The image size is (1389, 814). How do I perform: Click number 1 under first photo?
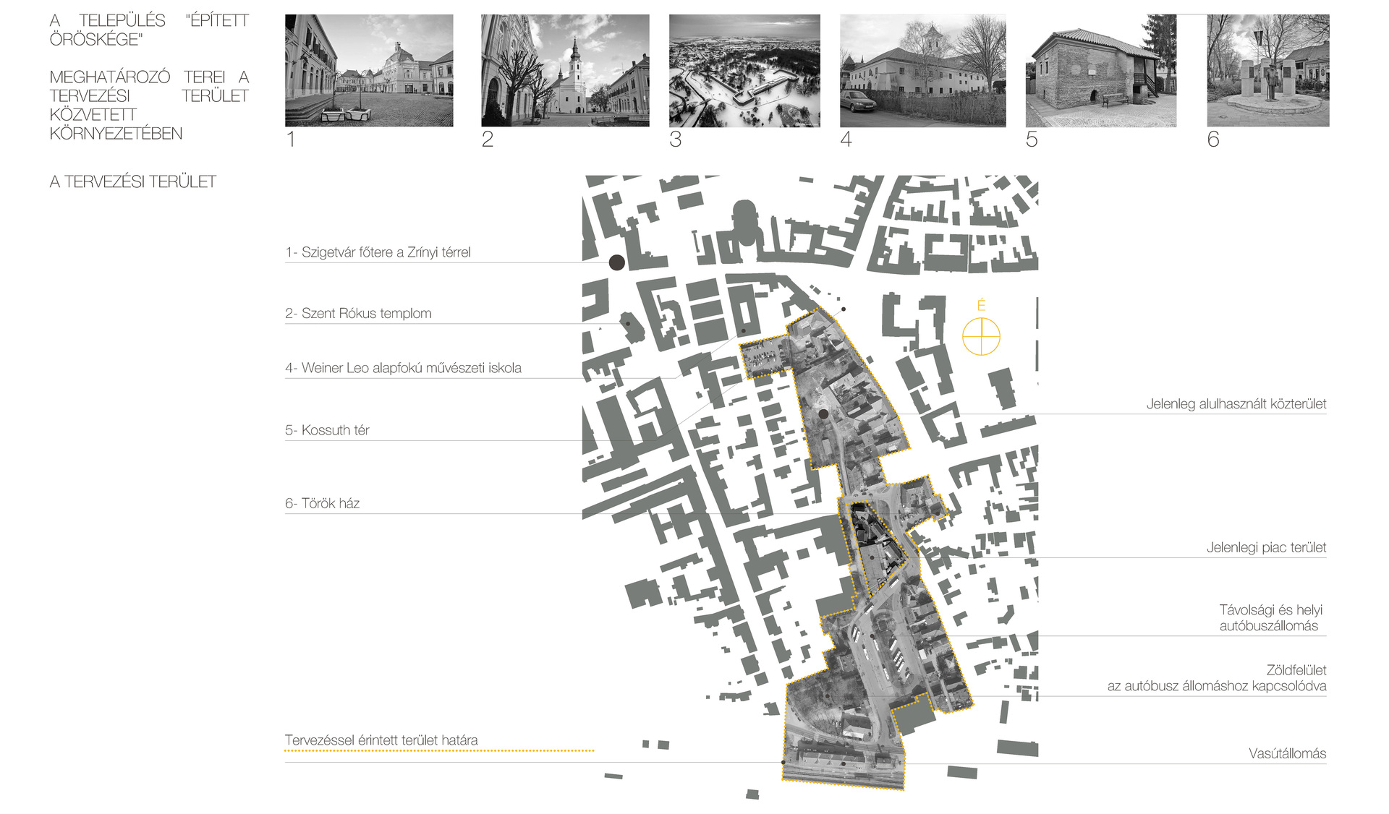[291, 139]
